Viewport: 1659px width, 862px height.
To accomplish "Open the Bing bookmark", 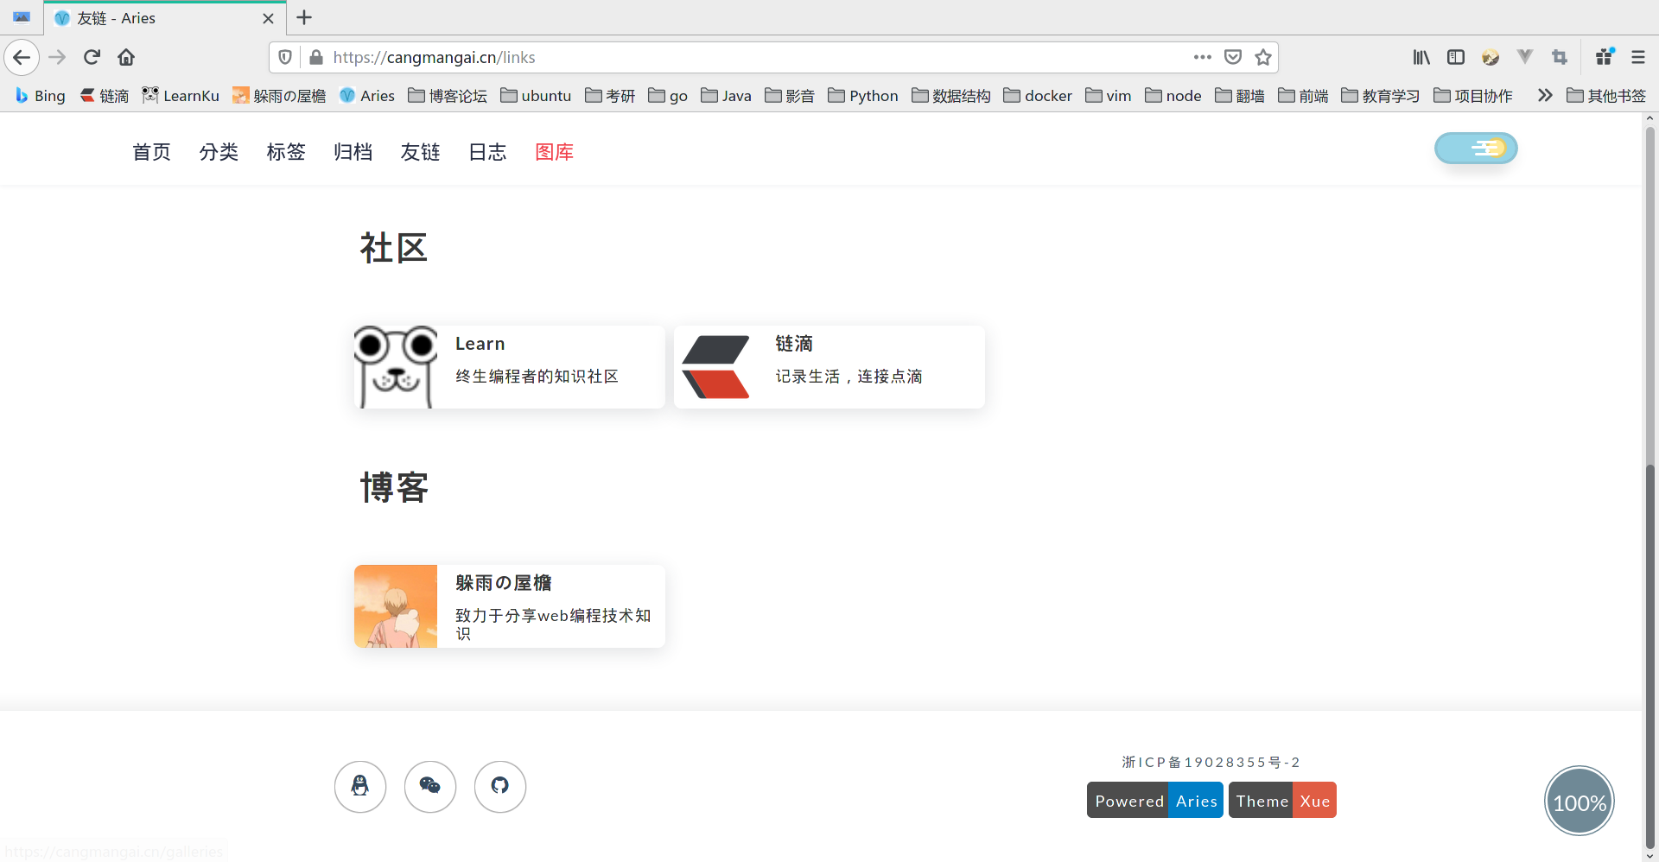I will coord(41,96).
